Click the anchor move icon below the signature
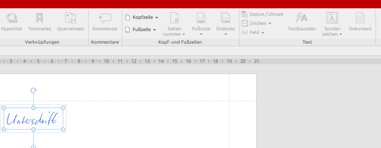 tap(34, 146)
